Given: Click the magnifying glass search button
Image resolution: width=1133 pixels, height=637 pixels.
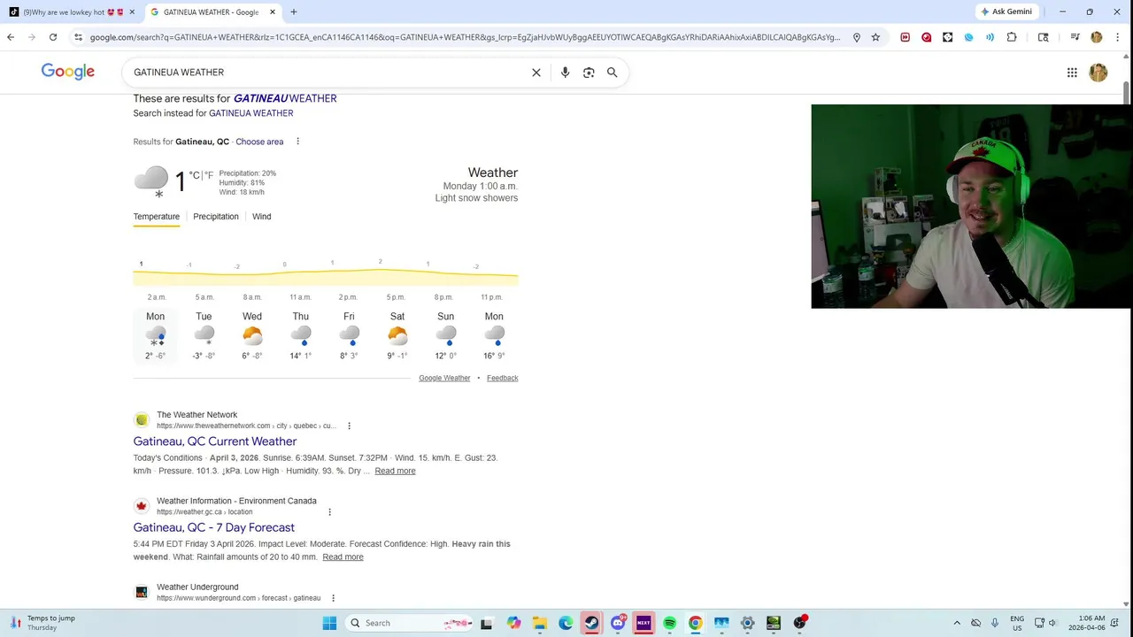Looking at the screenshot, I should 612,73.
